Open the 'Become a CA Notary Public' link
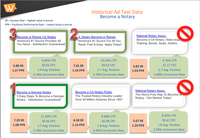 point(94,92)
